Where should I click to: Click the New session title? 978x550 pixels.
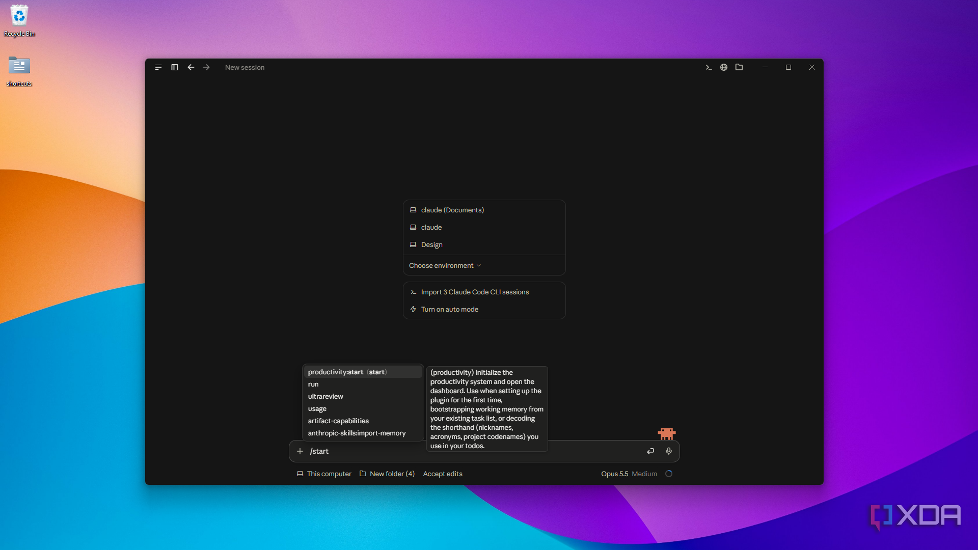[244, 67]
